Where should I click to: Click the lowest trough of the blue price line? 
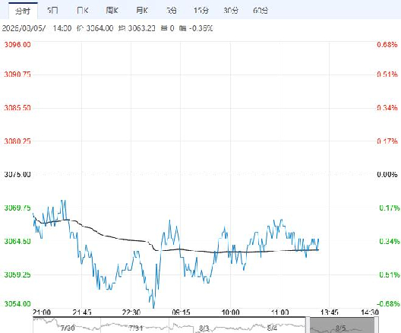(x=153, y=306)
